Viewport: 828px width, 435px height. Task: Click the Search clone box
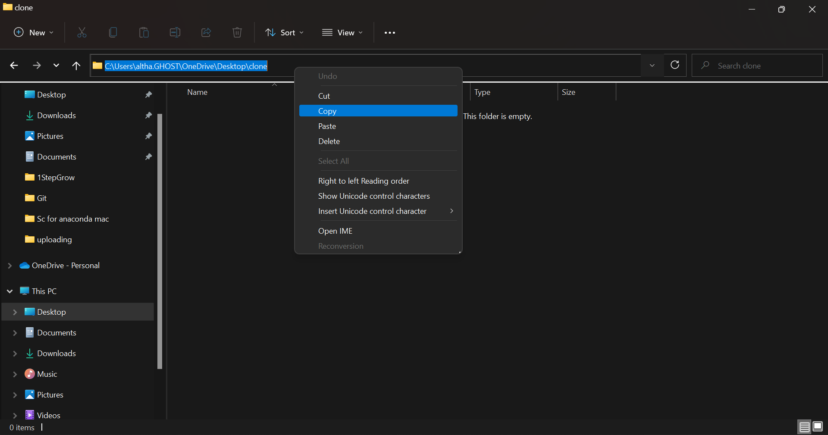[x=757, y=66]
